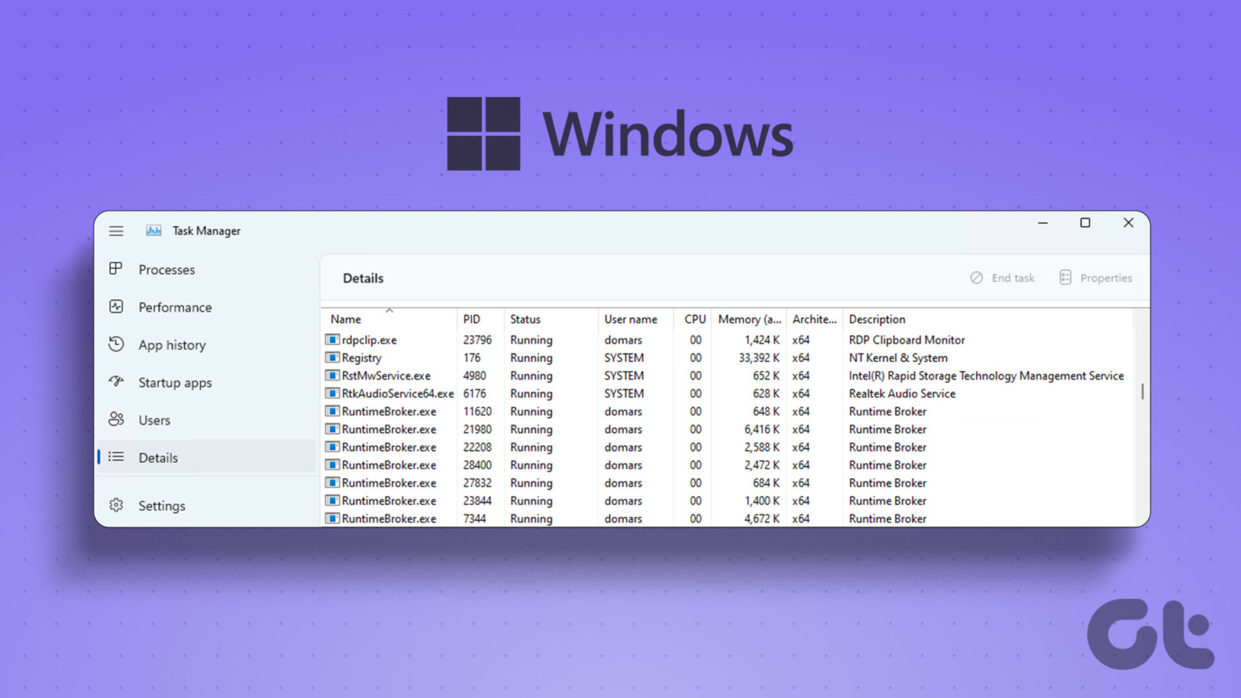The image size is (1241, 698).
Task: Switch to the Performance page
Action: coord(175,307)
